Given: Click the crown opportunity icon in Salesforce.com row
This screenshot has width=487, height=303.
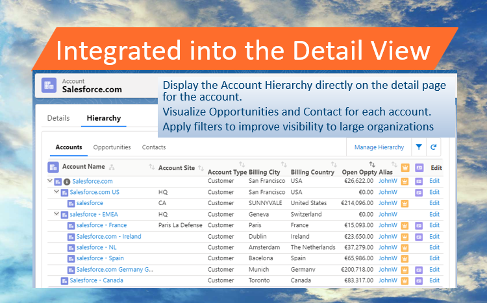Looking at the screenshot, I should click(405, 182).
